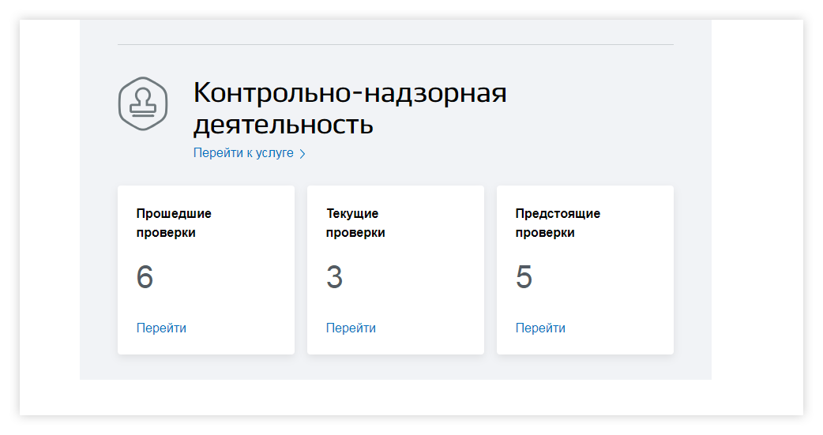This screenshot has width=823, height=435.
Task: Click the 'Прошедшие проверки' card title
Action: 174,223
